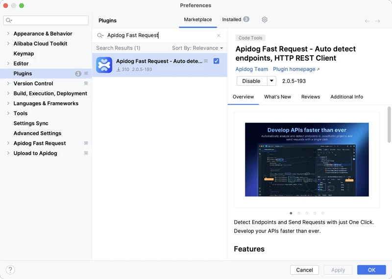Switch to the Marketplace tab
The image size is (392, 279).
click(198, 20)
